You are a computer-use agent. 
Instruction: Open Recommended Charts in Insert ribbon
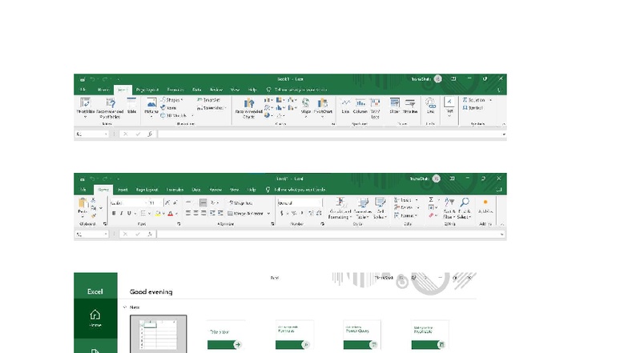pos(248,108)
